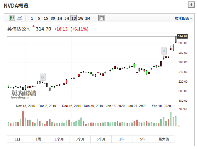Click the latest red candlestick at 314.70
197x149 pixels.
(176, 39)
